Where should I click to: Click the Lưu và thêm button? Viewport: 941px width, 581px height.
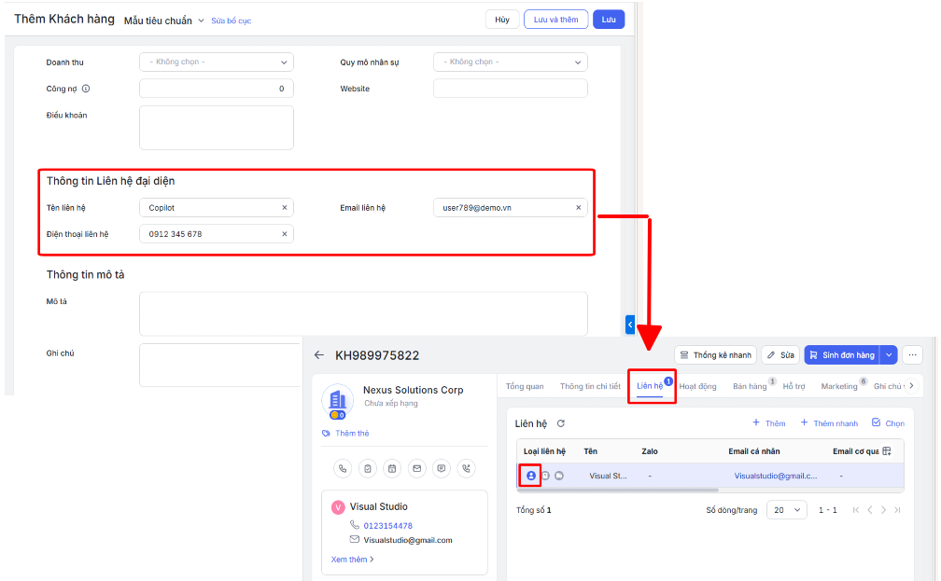click(555, 20)
